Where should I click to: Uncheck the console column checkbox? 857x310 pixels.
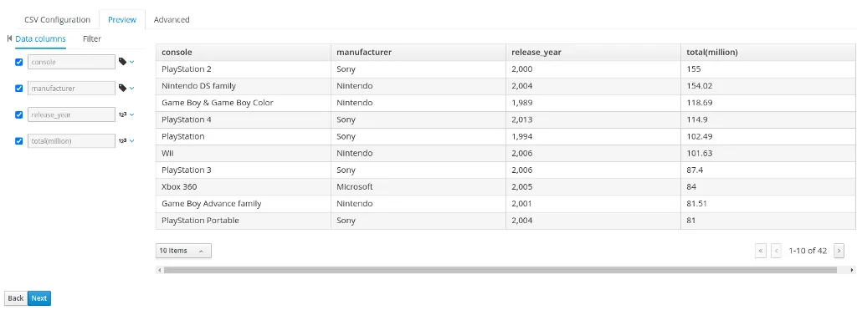point(19,62)
